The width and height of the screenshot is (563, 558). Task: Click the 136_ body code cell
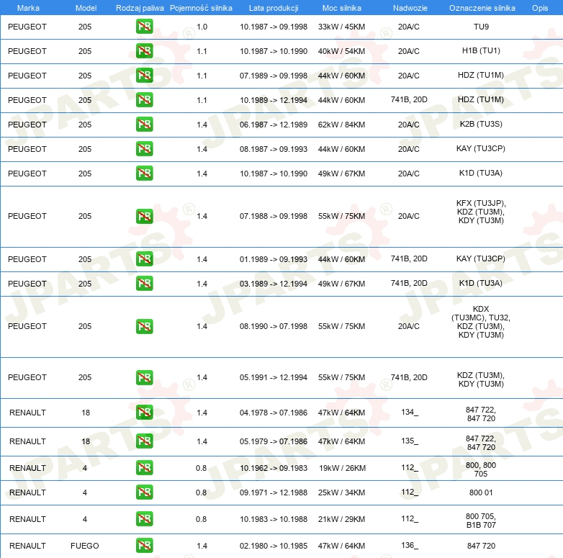(x=410, y=545)
